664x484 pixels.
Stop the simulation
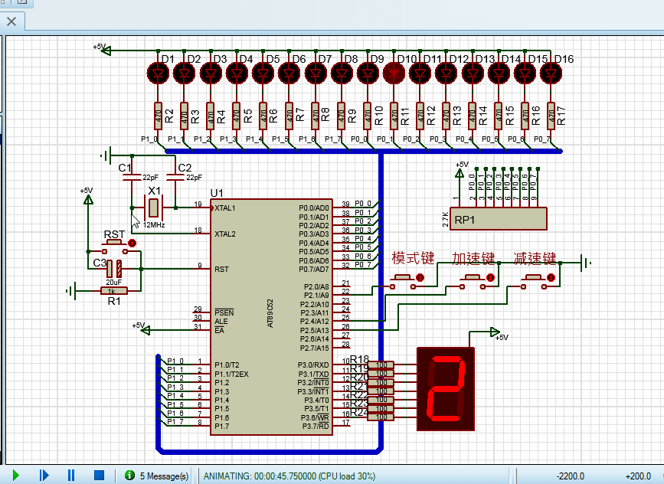(x=99, y=476)
